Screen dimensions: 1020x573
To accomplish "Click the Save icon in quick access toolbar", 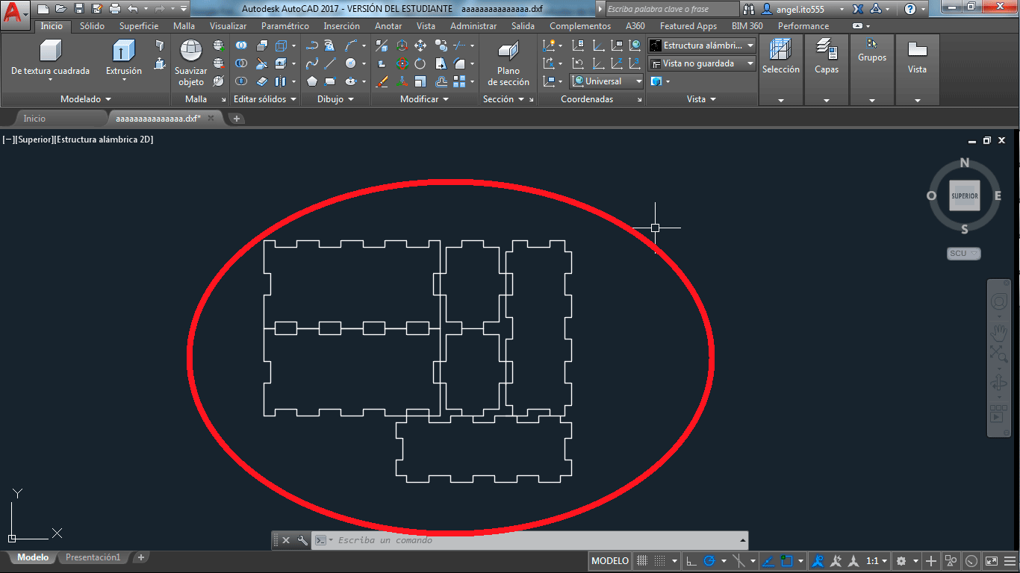I will (x=79, y=9).
